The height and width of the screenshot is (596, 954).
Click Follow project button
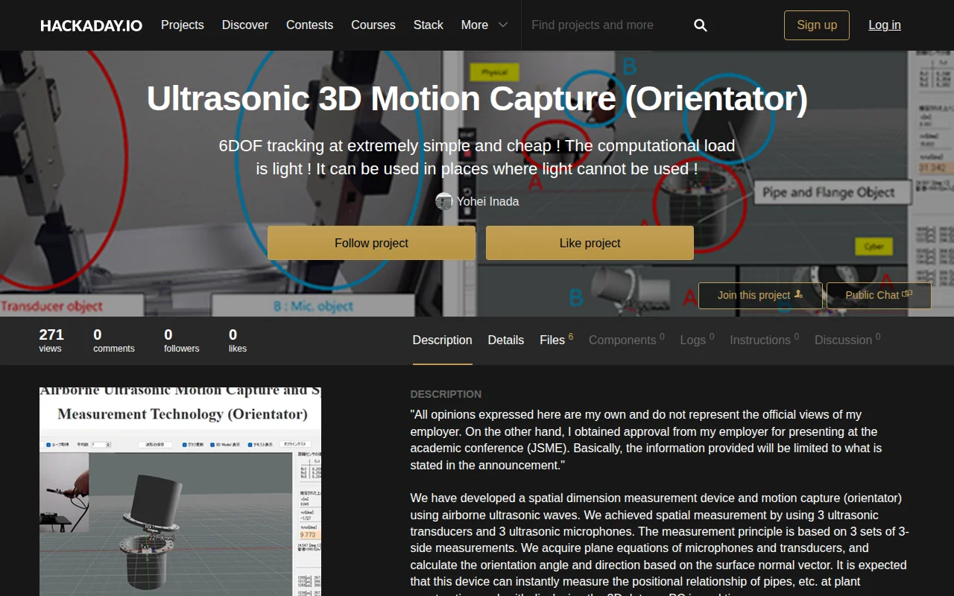[371, 243]
